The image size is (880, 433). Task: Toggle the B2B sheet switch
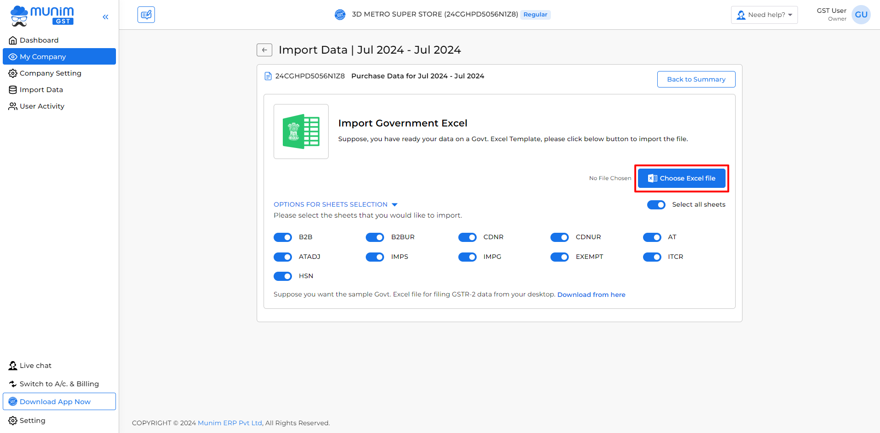pyautogui.click(x=283, y=237)
